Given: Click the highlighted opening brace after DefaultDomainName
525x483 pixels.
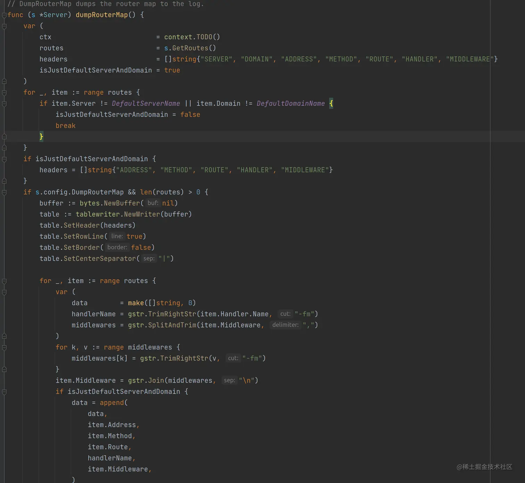Looking at the screenshot, I should (331, 104).
